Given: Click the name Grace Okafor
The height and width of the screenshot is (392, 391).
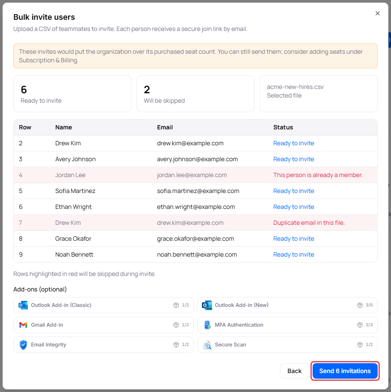Looking at the screenshot, I should pyautogui.click(x=73, y=239).
